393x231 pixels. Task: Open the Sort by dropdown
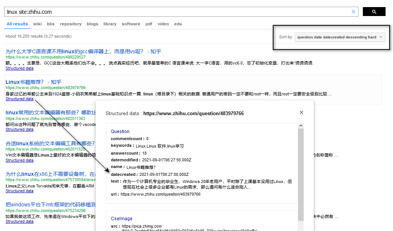coord(340,37)
